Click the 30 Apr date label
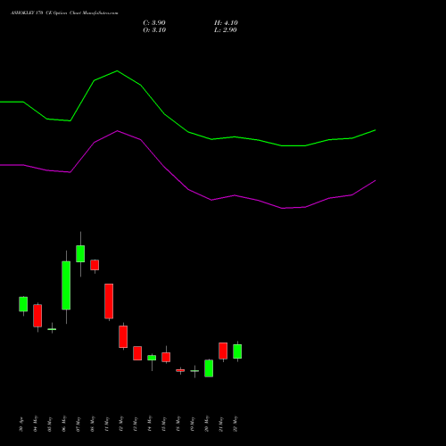This screenshot has height=446, width=446. click(21, 424)
